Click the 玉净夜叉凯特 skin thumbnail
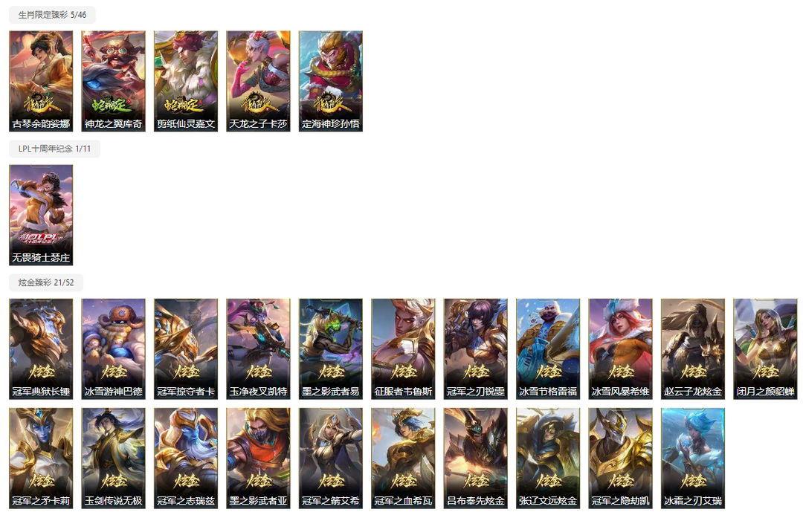Screen dimensions: 803x515 pos(258,349)
